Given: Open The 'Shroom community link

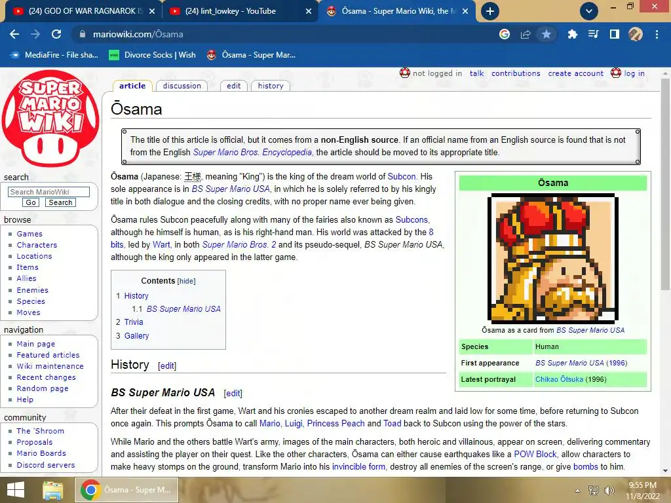Looking at the screenshot, I should click(x=40, y=431).
